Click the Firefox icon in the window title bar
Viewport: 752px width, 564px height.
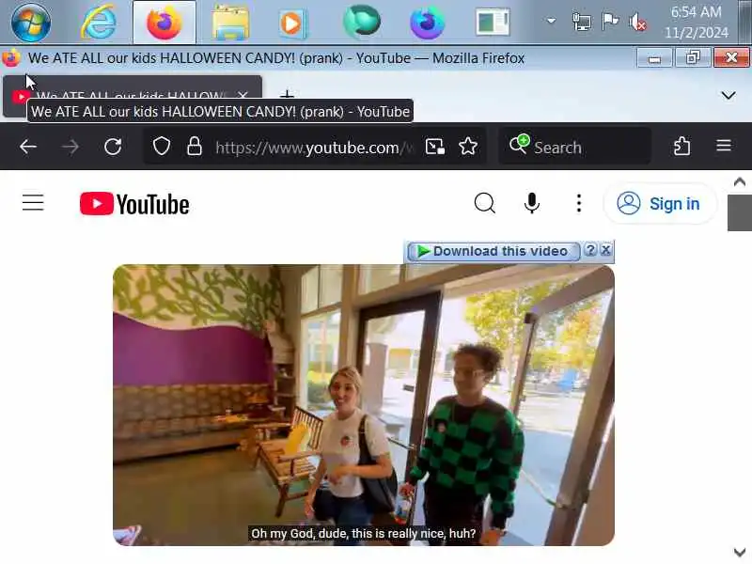click(11, 58)
